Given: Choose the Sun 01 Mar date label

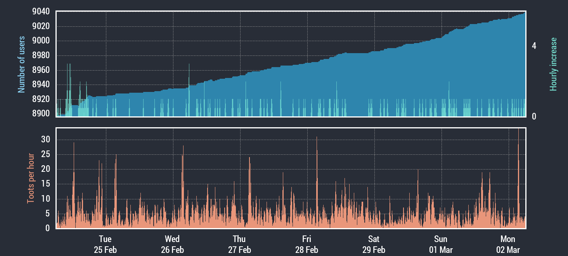Looking at the screenshot, I should [x=441, y=244].
